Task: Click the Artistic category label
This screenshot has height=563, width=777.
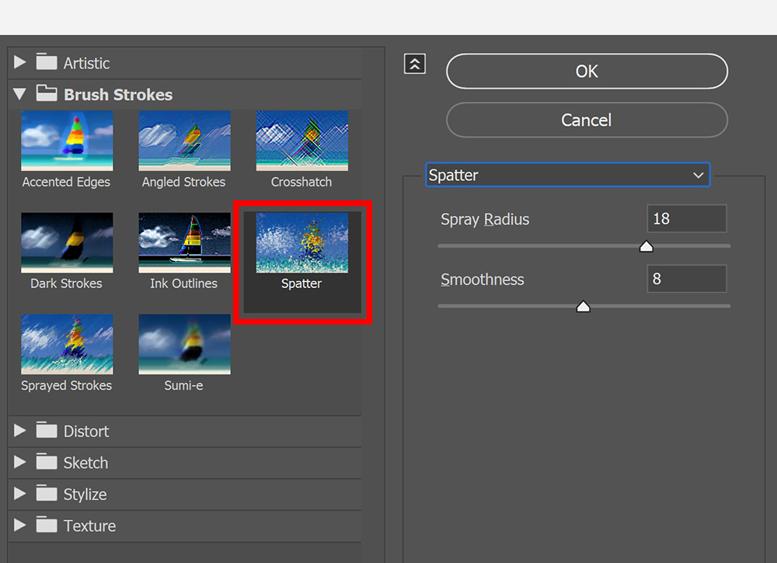Action: coord(86,64)
